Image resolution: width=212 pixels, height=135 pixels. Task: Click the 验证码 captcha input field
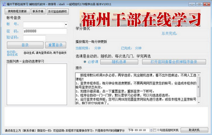[34, 38]
